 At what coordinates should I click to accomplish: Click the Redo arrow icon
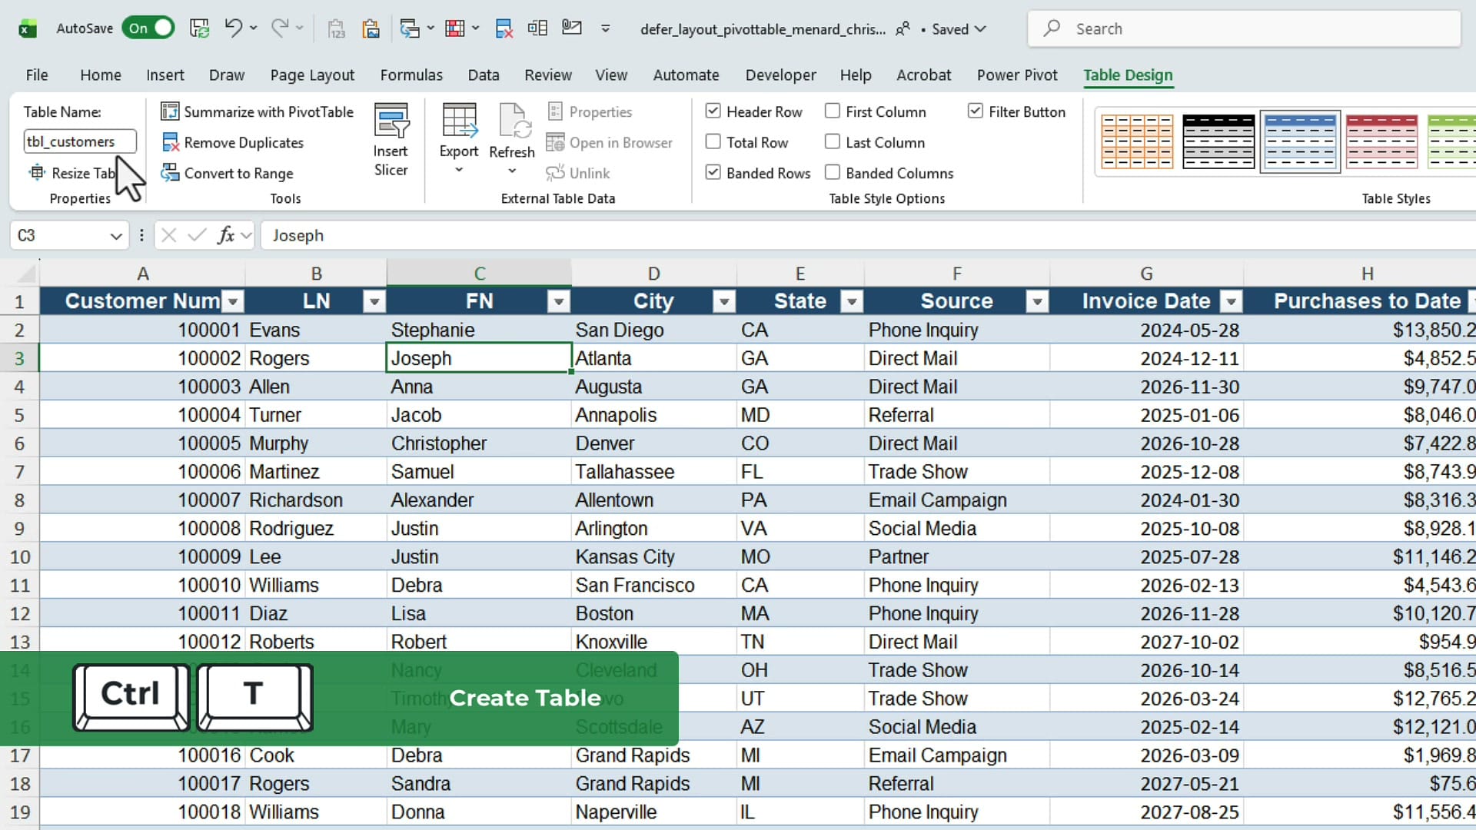(279, 28)
